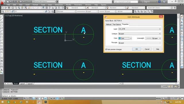The height and width of the screenshot is (104, 184).
Task: Open the Windows Start button
Action: (2, 102)
